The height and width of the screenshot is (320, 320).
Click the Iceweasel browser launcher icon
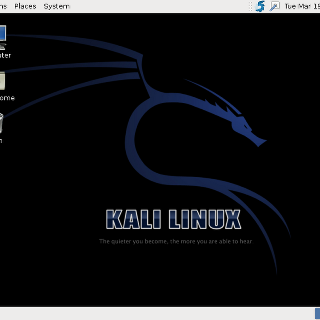point(260,6)
